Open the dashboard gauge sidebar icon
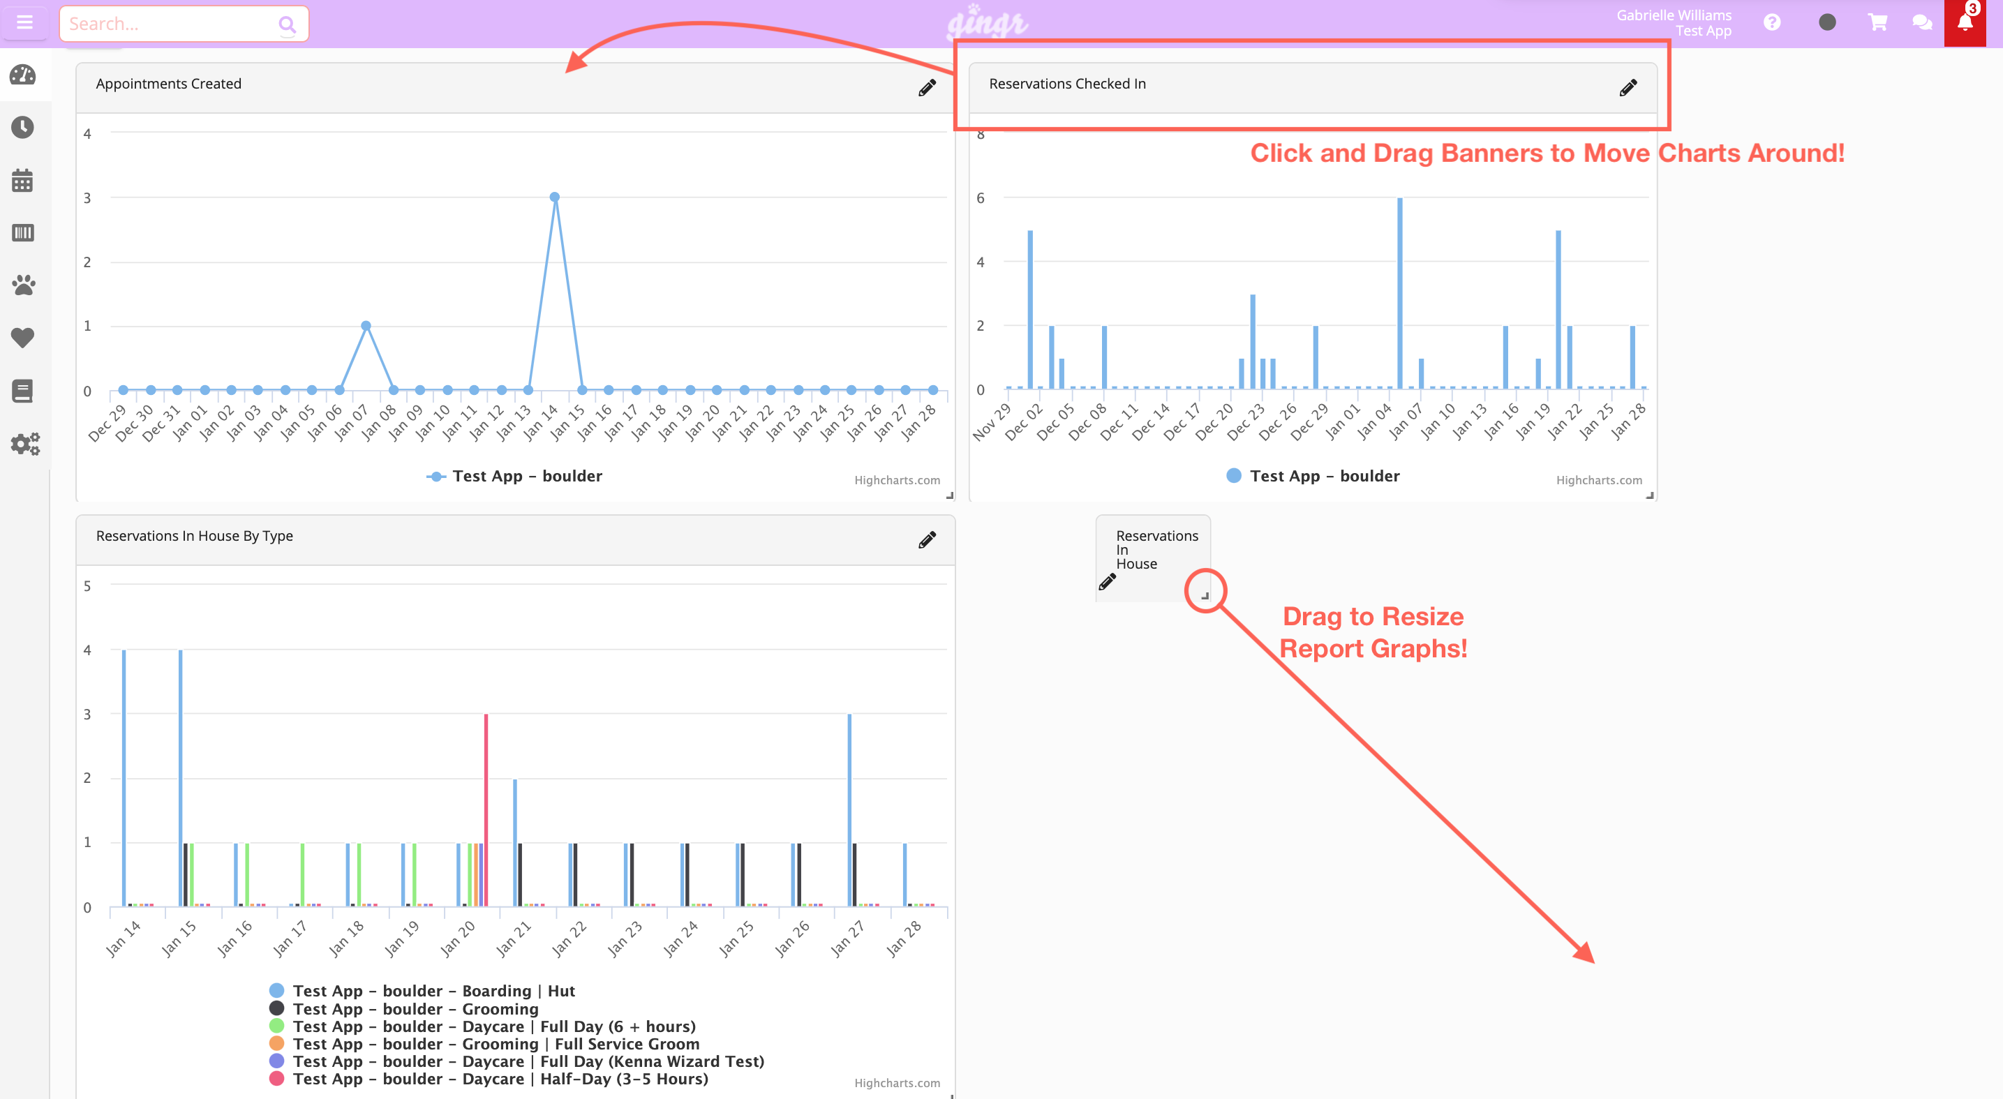The image size is (2003, 1099). [22, 75]
